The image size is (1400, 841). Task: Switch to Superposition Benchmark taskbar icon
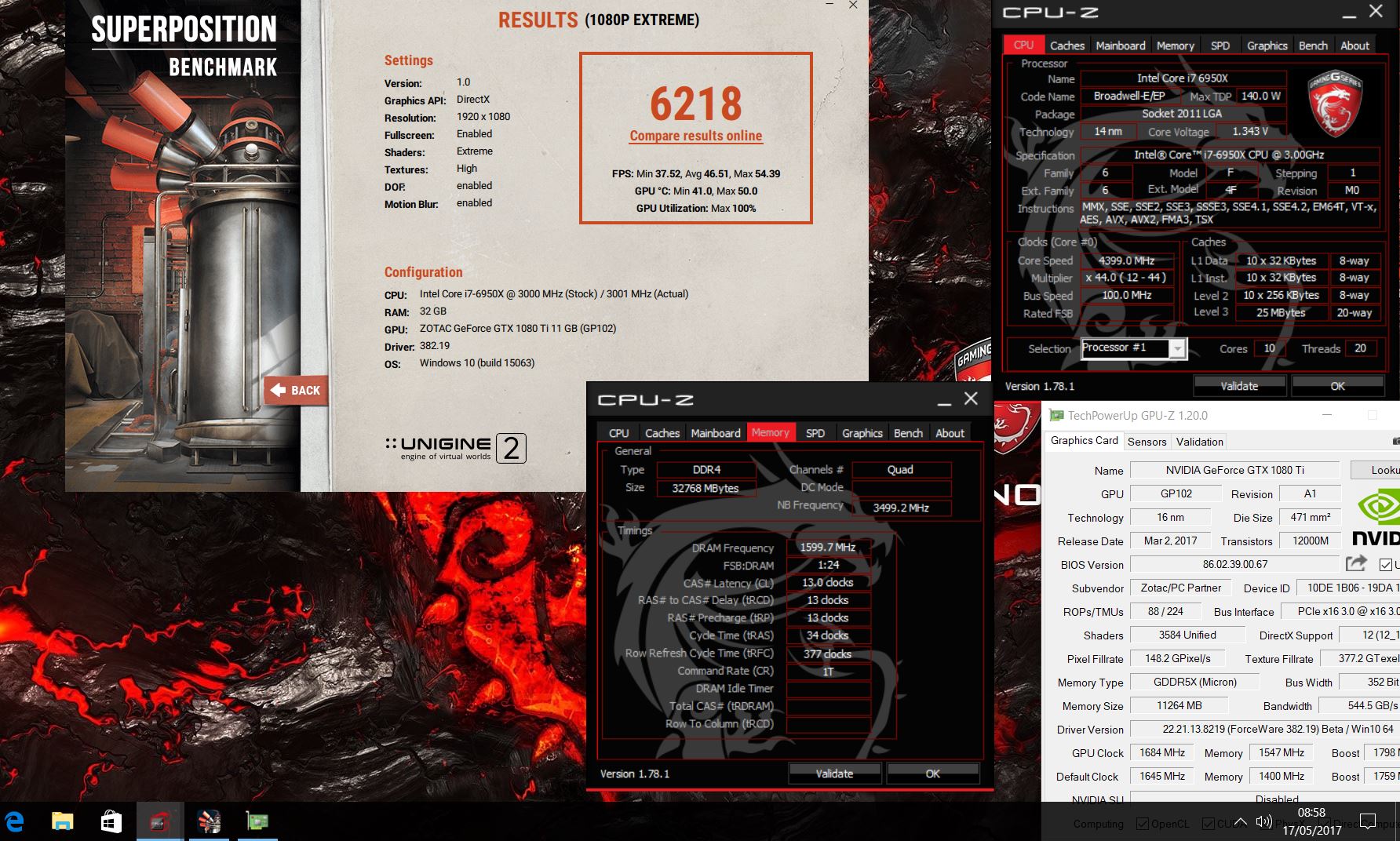[209, 821]
